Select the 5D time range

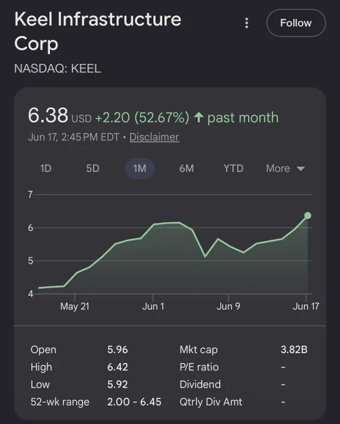pyautogui.click(x=93, y=168)
